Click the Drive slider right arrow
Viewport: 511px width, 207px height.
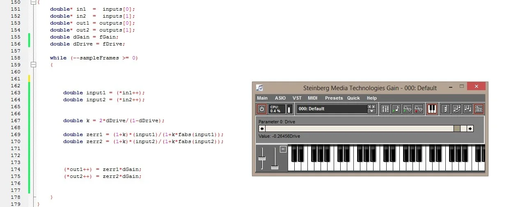click(x=470, y=128)
